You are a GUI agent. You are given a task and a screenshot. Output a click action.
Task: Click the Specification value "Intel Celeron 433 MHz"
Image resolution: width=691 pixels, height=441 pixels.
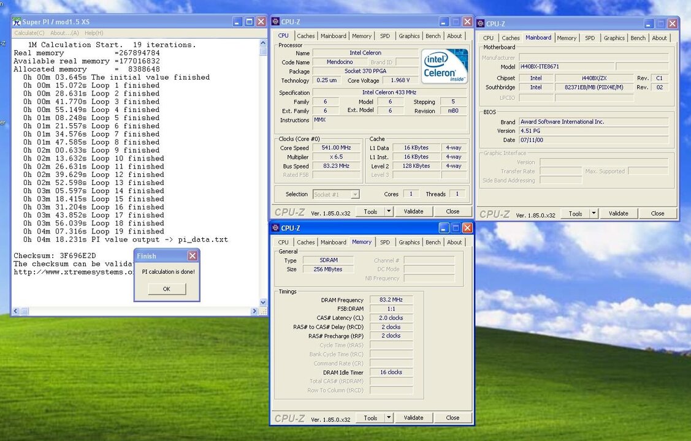389,92
